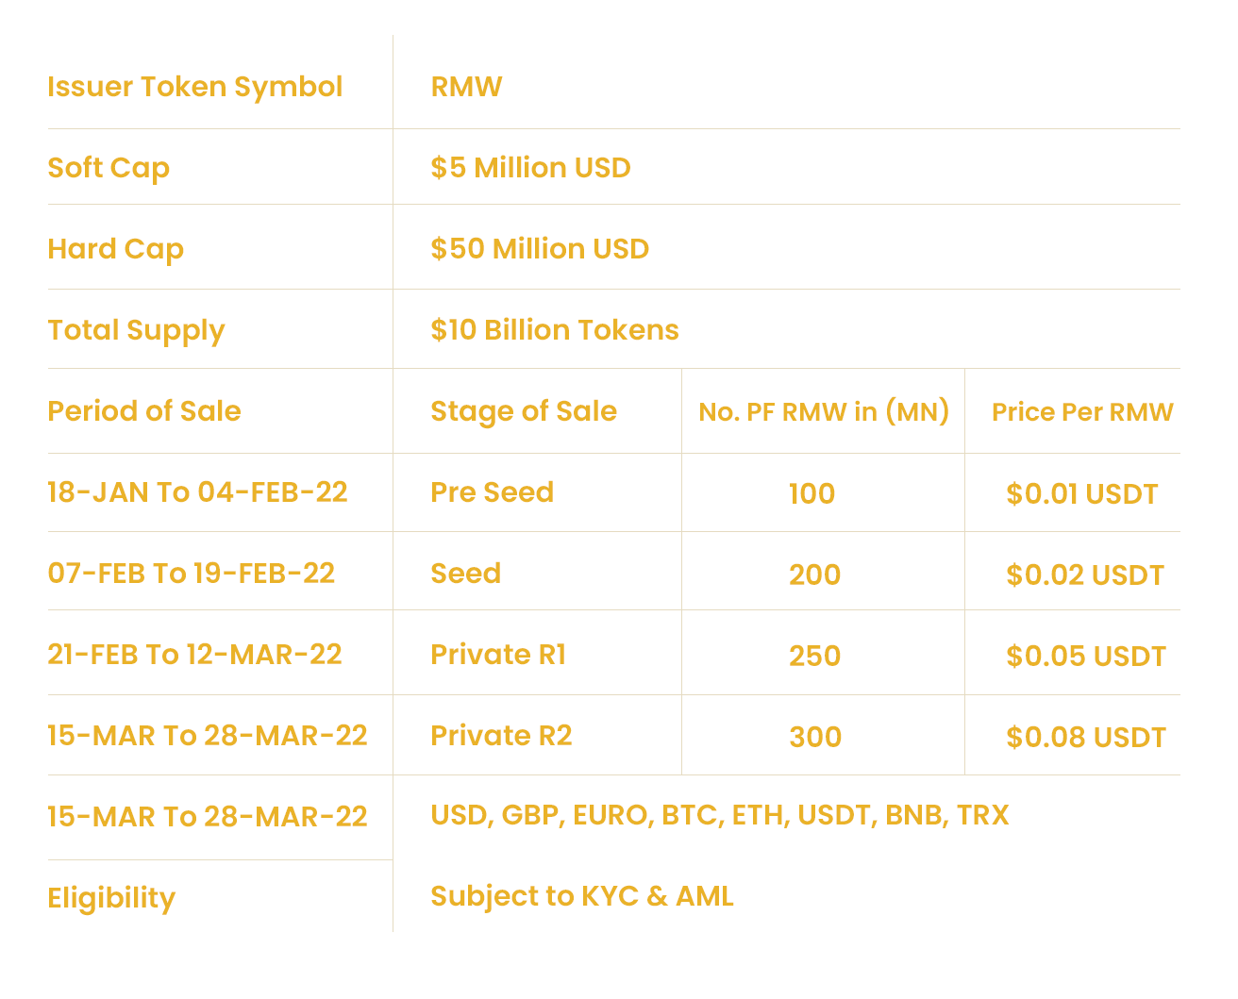
Task: Select the Pre Seed stage cell
Action: pyautogui.click(x=492, y=492)
